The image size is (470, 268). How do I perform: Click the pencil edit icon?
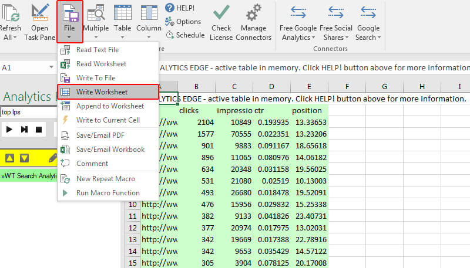53,158
